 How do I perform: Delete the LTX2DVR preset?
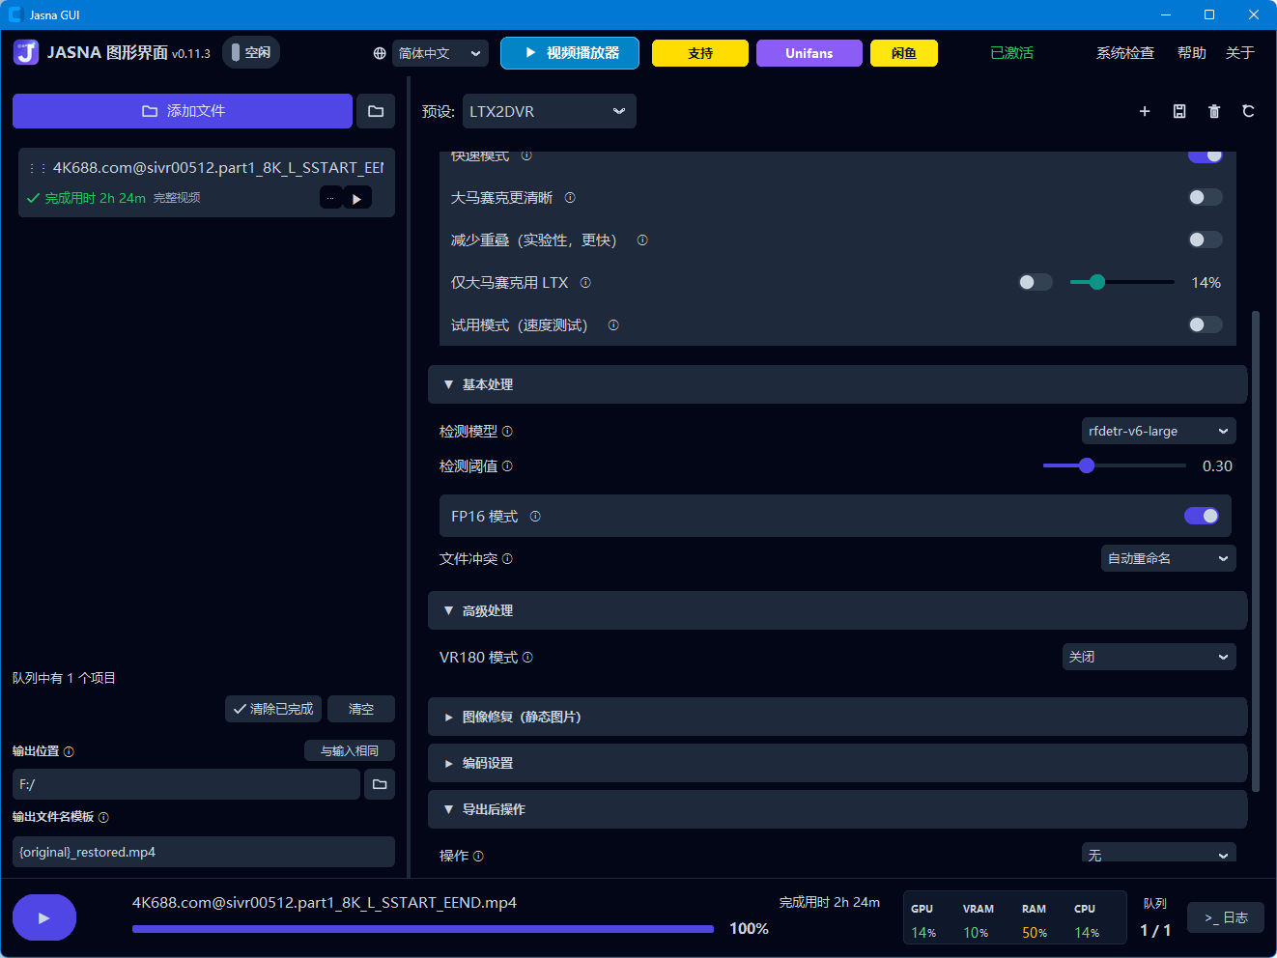click(x=1214, y=111)
